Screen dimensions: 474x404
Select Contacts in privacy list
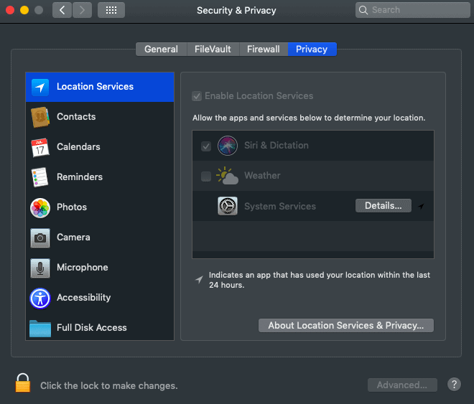[100, 117]
